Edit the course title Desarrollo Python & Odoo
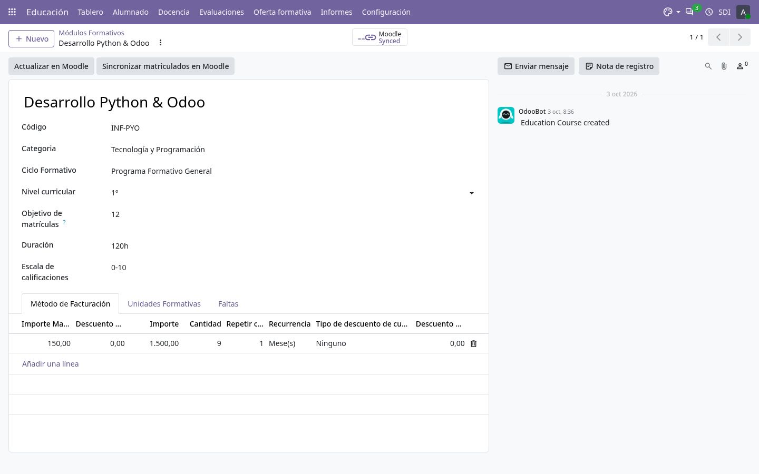759x474 pixels. (x=249, y=102)
